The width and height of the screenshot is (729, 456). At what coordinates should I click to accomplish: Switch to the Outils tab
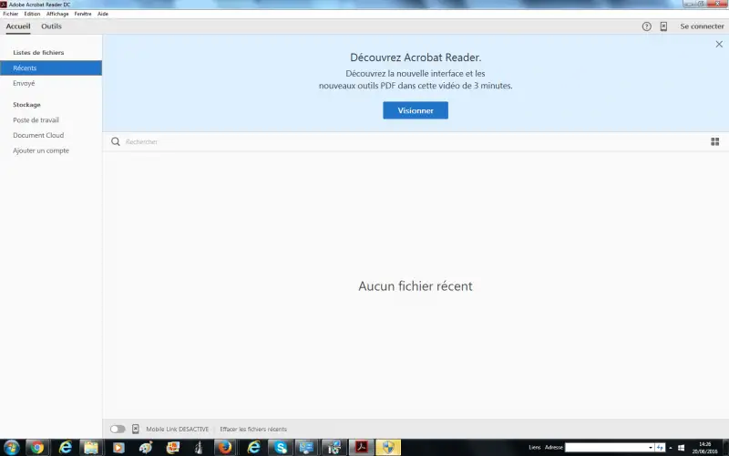click(51, 26)
